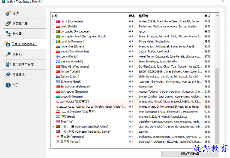This screenshot has height=158, width=230.
Task: Click the Swedish flag icon
Action: point(58,62)
